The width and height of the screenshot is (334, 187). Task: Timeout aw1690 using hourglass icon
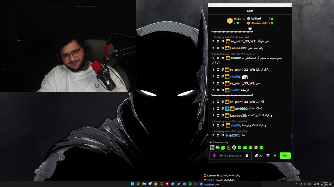pyautogui.click(x=218, y=109)
